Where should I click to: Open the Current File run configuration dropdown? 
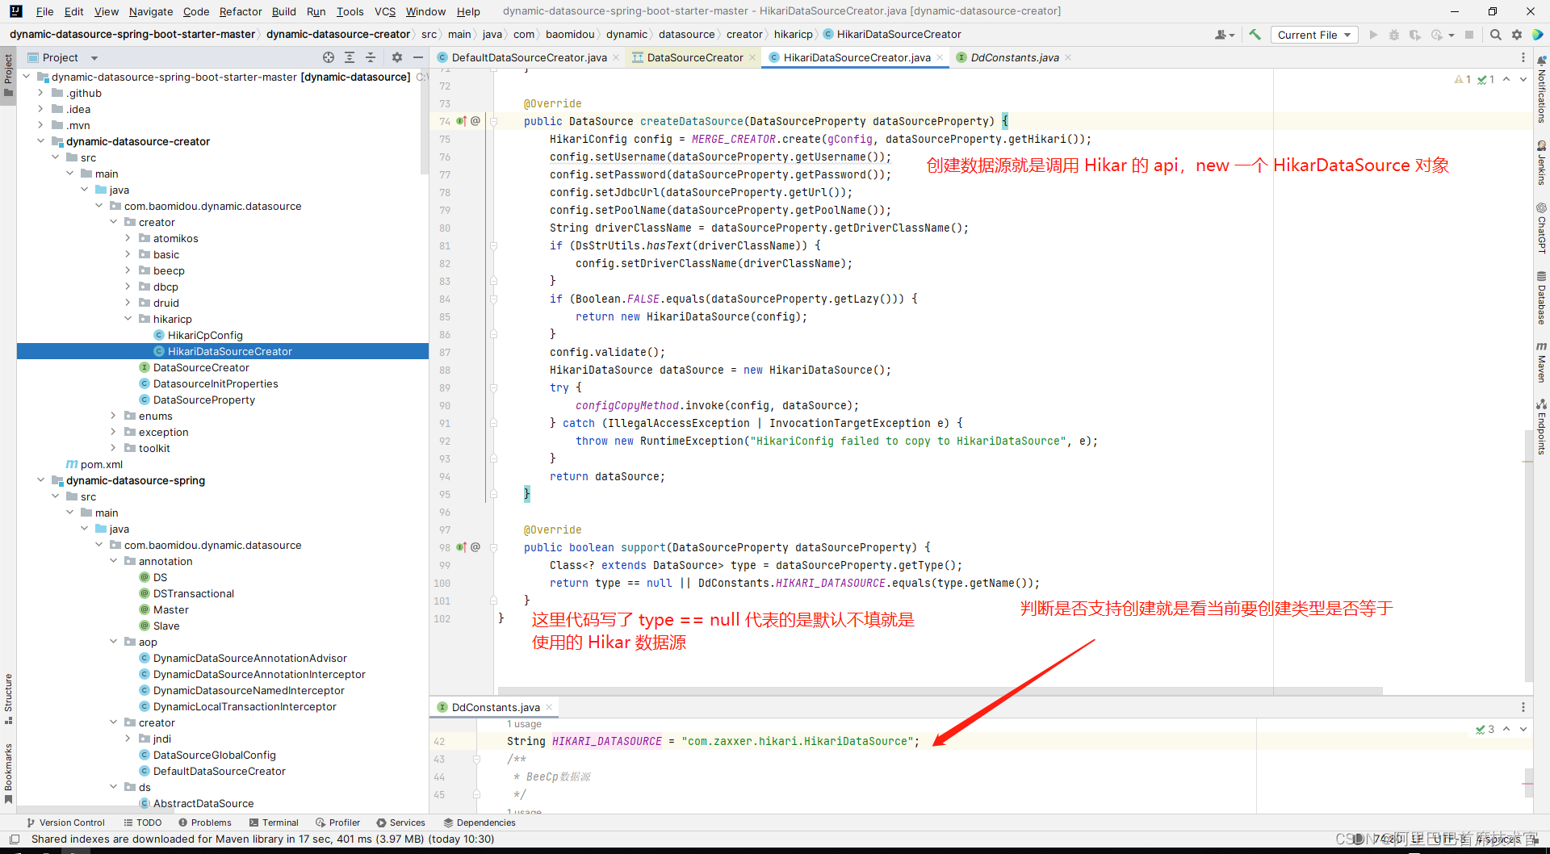[1313, 35]
